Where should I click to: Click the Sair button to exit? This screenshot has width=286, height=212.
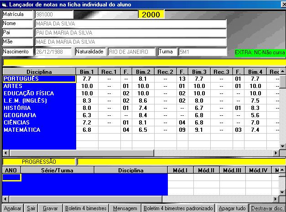[x=31, y=208]
